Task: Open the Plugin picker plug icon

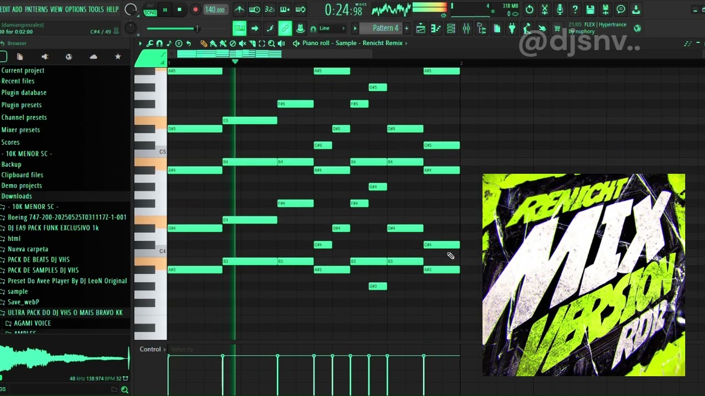Action: pos(512,29)
